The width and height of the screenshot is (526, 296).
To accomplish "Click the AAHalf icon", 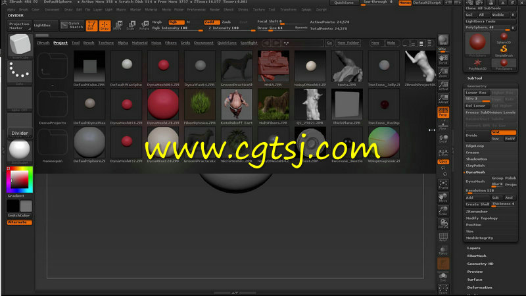I will [443, 99].
